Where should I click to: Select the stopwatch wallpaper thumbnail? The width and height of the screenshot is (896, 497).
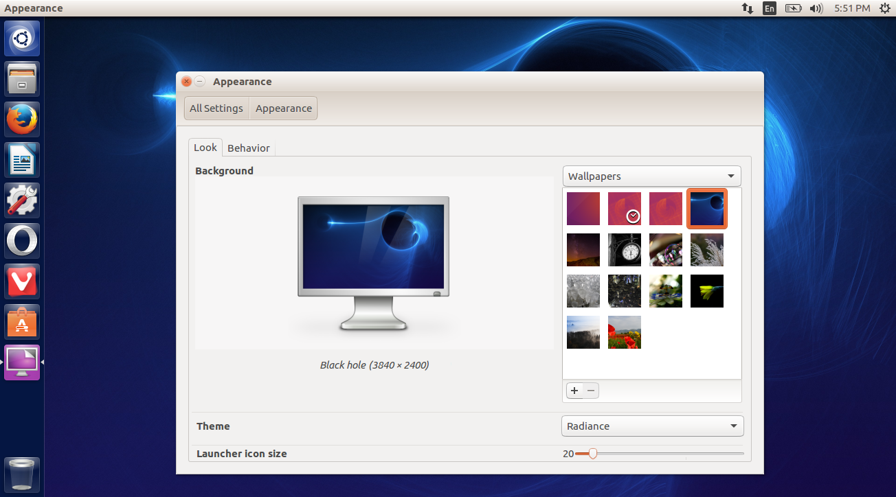624,250
